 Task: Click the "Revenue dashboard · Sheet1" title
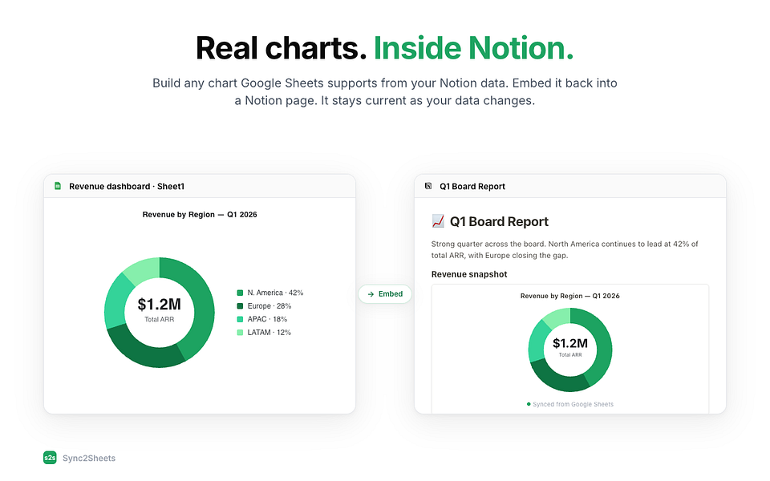127,187
